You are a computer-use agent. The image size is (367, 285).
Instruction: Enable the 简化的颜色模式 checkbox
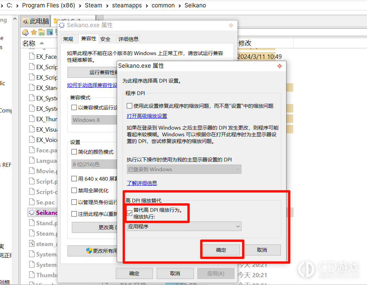coord(74,152)
